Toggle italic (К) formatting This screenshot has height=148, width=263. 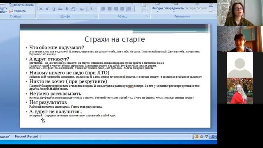pos(47,9)
